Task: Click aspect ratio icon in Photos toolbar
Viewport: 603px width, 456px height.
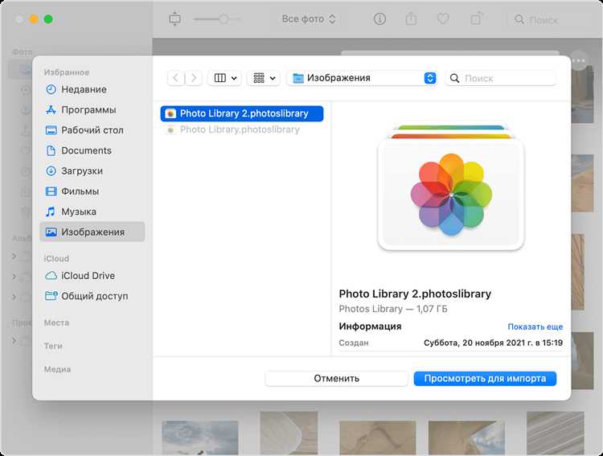Action: pos(174,18)
